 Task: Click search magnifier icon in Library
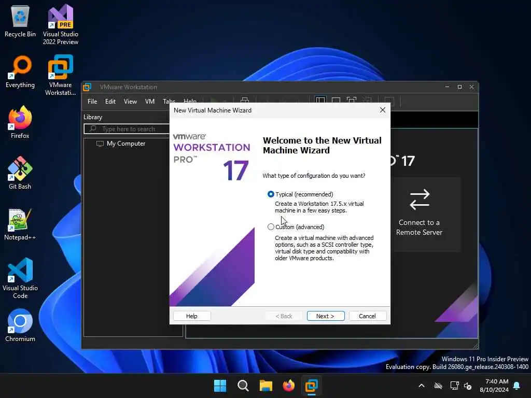coord(93,129)
